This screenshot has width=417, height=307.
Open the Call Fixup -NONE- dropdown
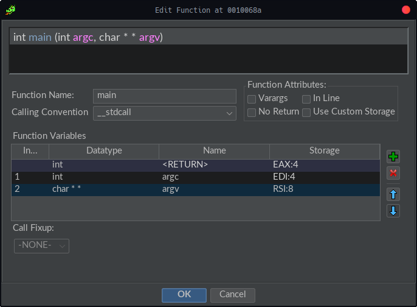(41, 245)
